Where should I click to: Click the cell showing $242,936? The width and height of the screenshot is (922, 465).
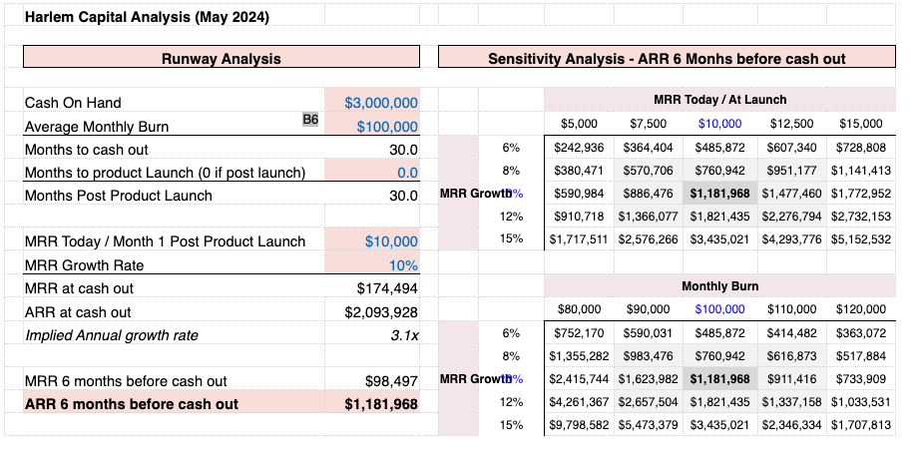pos(579,148)
